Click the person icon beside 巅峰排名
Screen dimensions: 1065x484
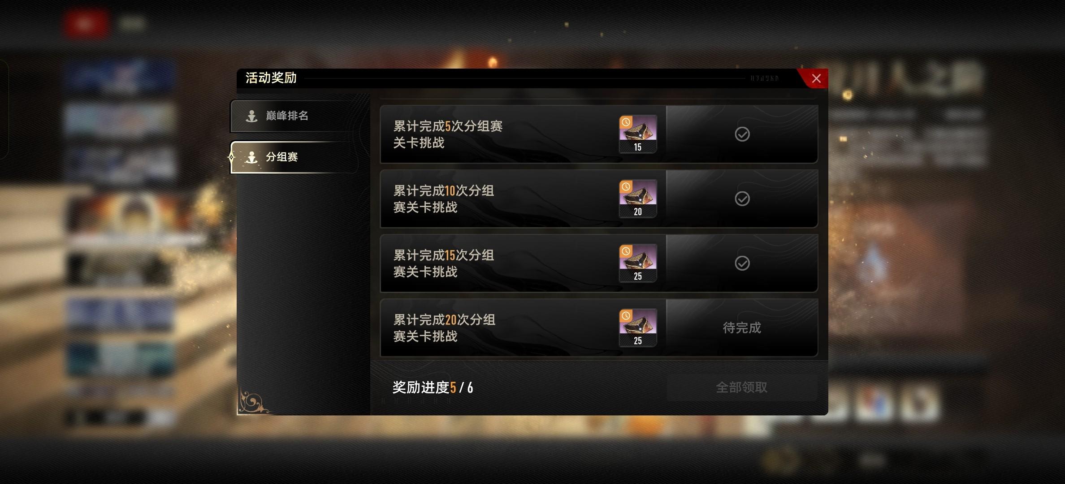(x=251, y=116)
